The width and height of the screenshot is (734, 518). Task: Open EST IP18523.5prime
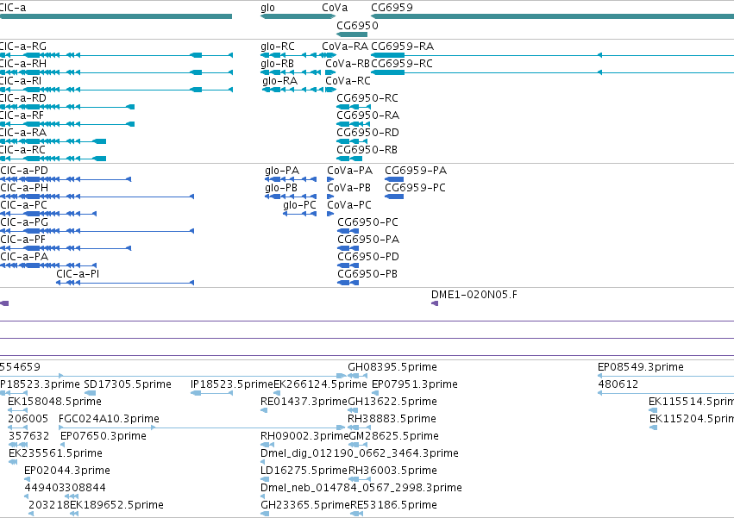point(211,393)
